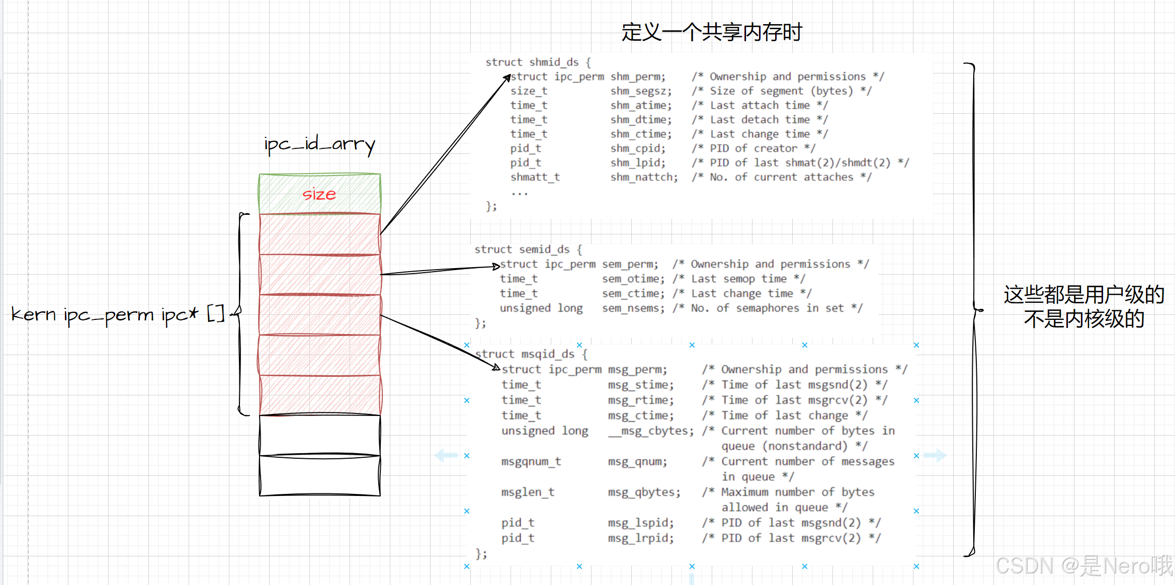This screenshot has height=585, width=1175.
Task: Click the PID of creator comment
Action: [753, 148]
